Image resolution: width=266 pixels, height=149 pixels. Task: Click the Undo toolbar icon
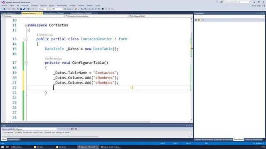(28, 9)
